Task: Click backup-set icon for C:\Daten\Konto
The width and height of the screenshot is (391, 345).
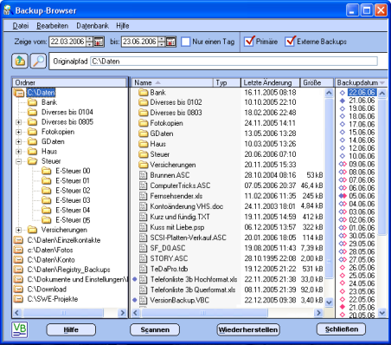Action: click(x=18, y=259)
